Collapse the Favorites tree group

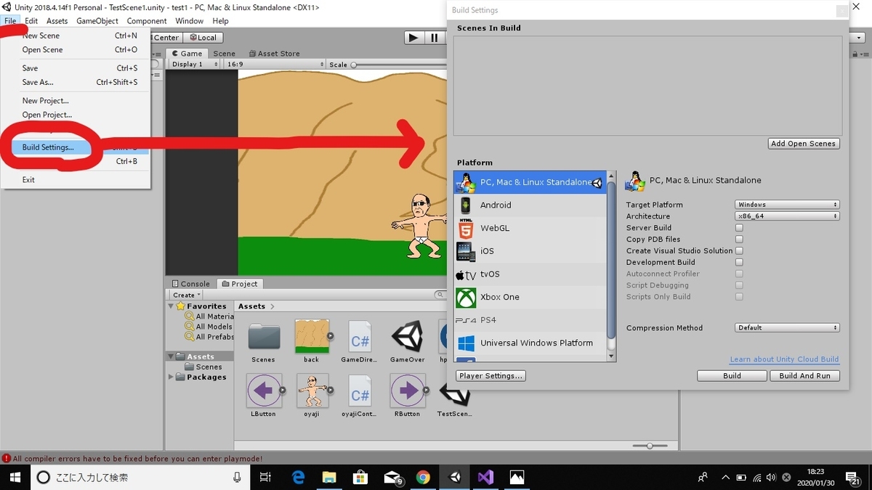(171, 306)
